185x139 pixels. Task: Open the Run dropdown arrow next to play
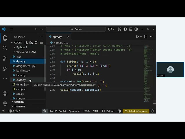tap(141, 37)
